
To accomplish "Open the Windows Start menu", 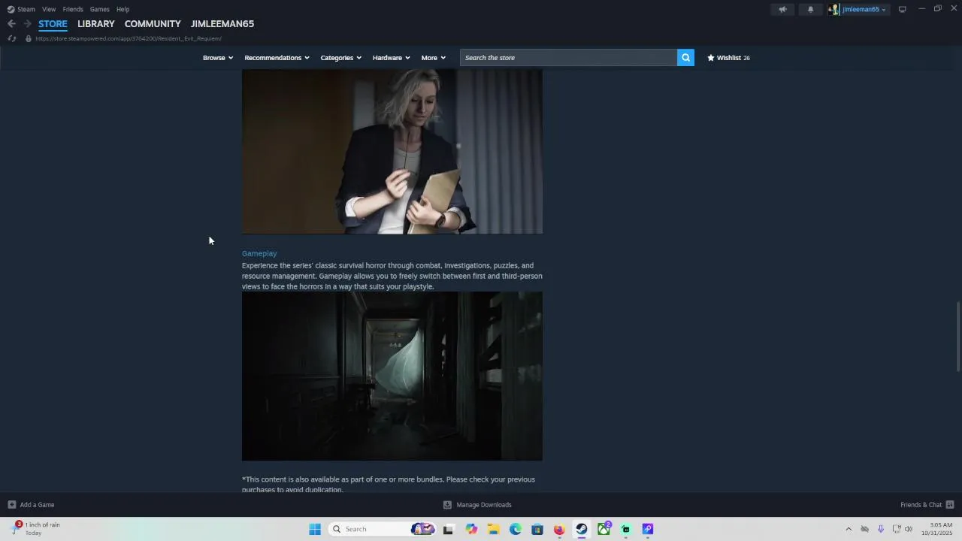I will [315, 529].
